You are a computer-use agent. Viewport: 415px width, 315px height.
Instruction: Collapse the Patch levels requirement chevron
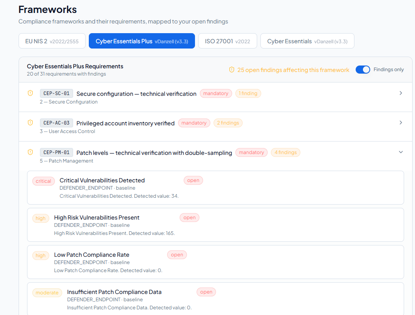[x=401, y=152]
